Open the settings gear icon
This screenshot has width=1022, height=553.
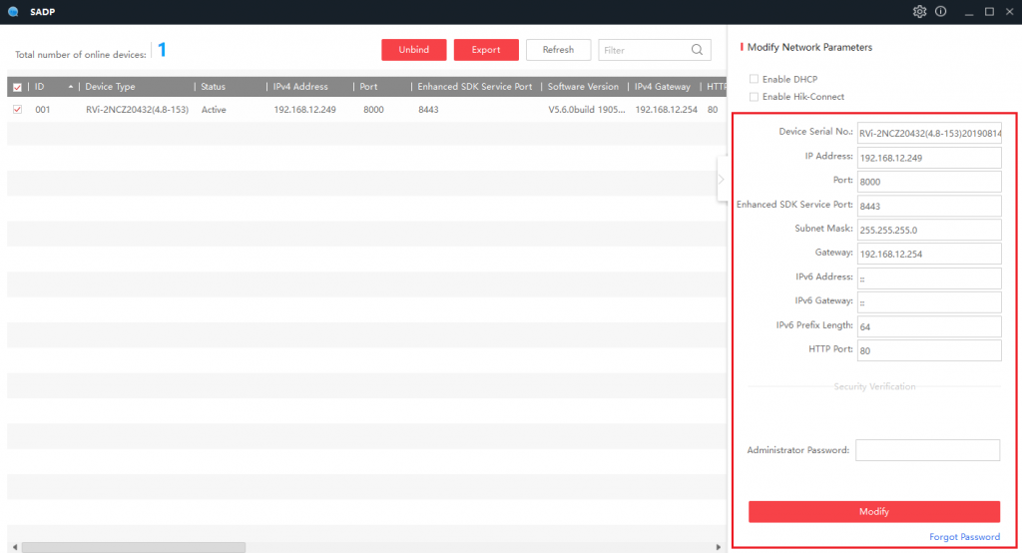[x=919, y=11]
